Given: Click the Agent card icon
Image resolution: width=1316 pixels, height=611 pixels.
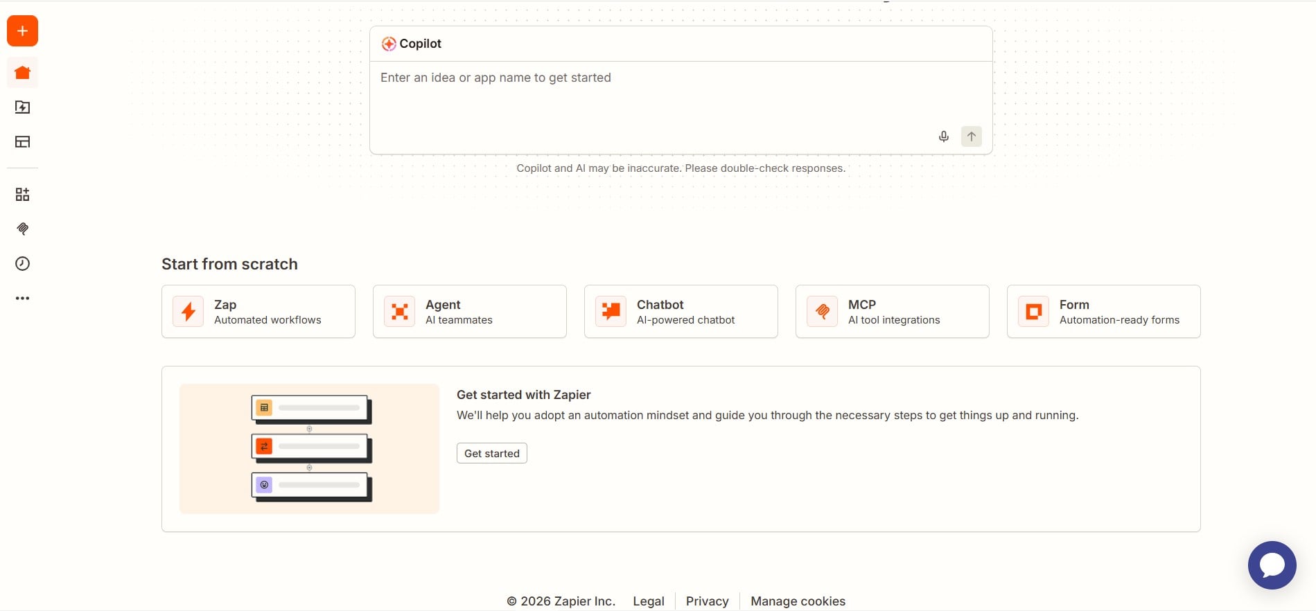Looking at the screenshot, I should pos(400,312).
